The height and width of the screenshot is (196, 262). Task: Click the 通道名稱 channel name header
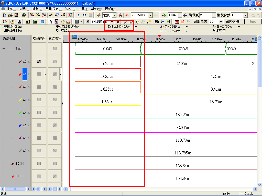coord(9,39)
